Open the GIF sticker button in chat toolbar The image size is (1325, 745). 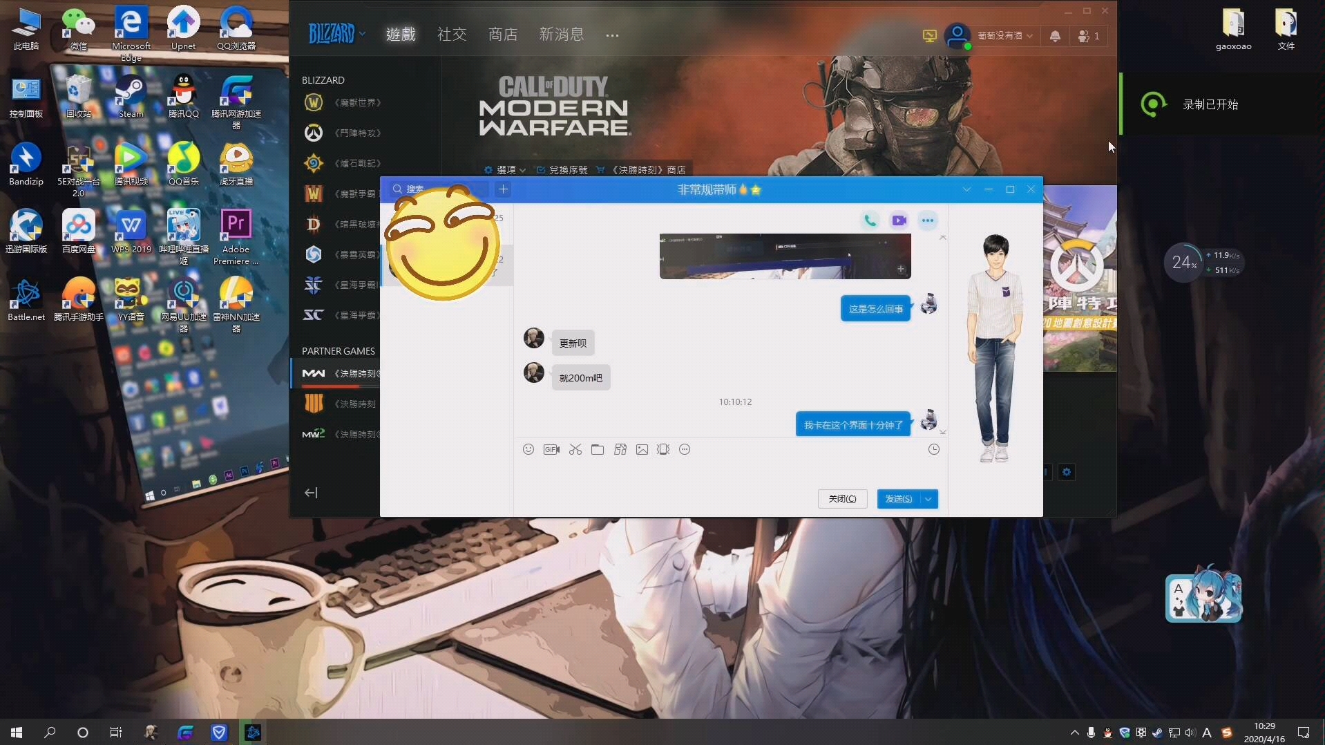pos(551,449)
